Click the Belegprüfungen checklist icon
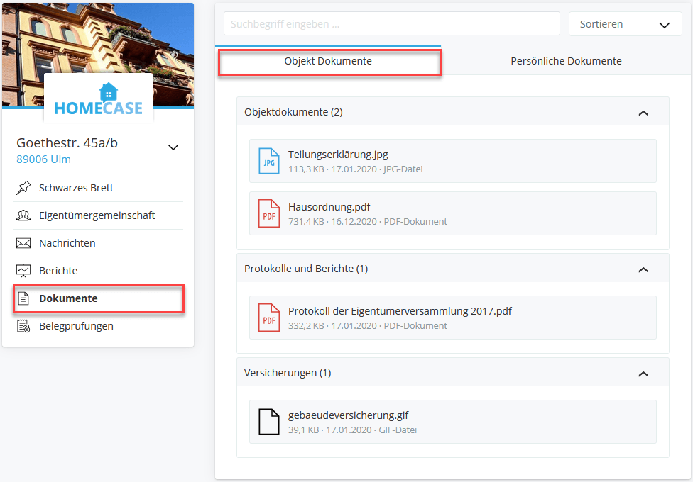 coord(23,326)
